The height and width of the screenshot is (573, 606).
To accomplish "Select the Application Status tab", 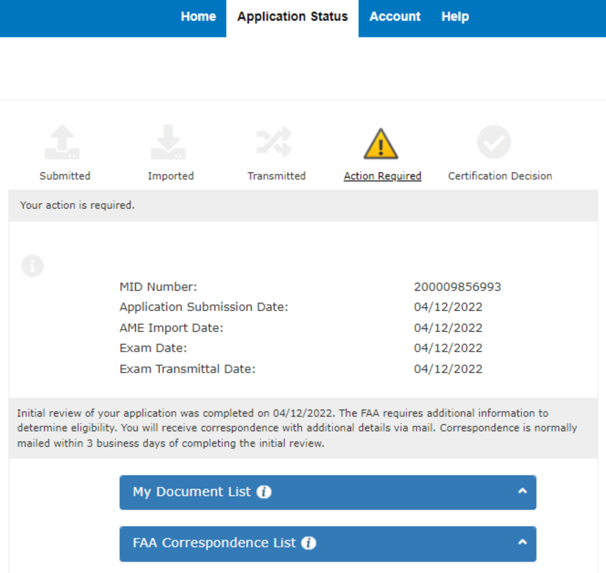I will click(292, 17).
